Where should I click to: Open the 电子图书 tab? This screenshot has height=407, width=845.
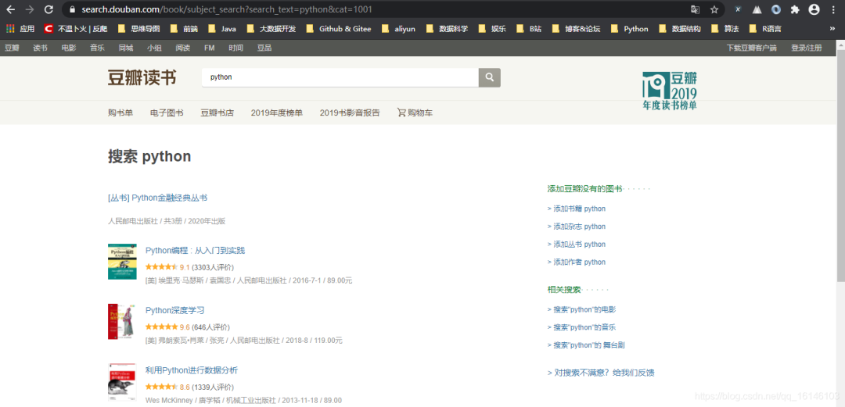[x=167, y=112]
